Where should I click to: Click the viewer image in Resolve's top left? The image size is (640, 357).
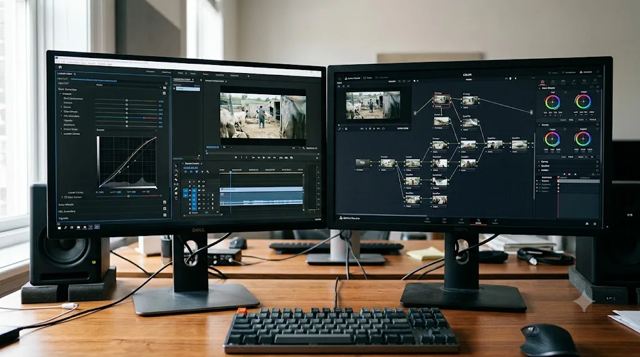click(x=373, y=105)
